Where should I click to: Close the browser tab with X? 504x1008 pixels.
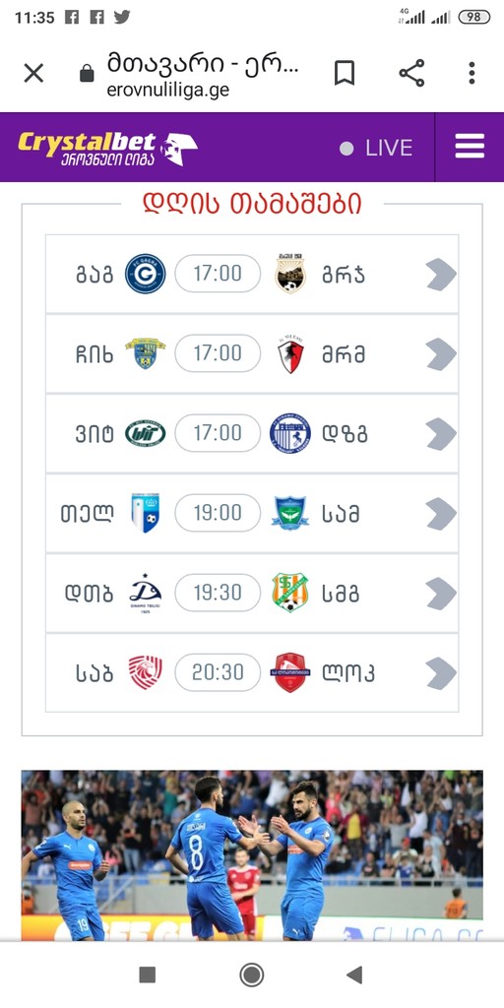tap(33, 73)
